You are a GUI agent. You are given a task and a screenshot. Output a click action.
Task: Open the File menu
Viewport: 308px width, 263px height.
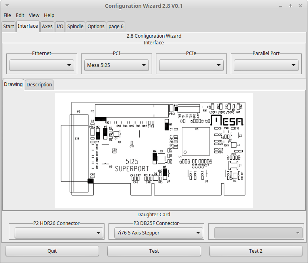point(7,15)
